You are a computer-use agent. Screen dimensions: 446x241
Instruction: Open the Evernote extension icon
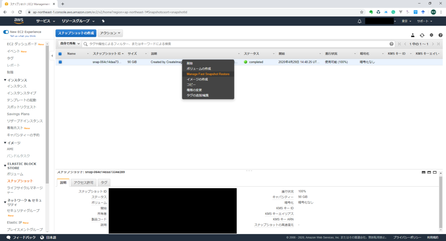click(x=371, y=12)
